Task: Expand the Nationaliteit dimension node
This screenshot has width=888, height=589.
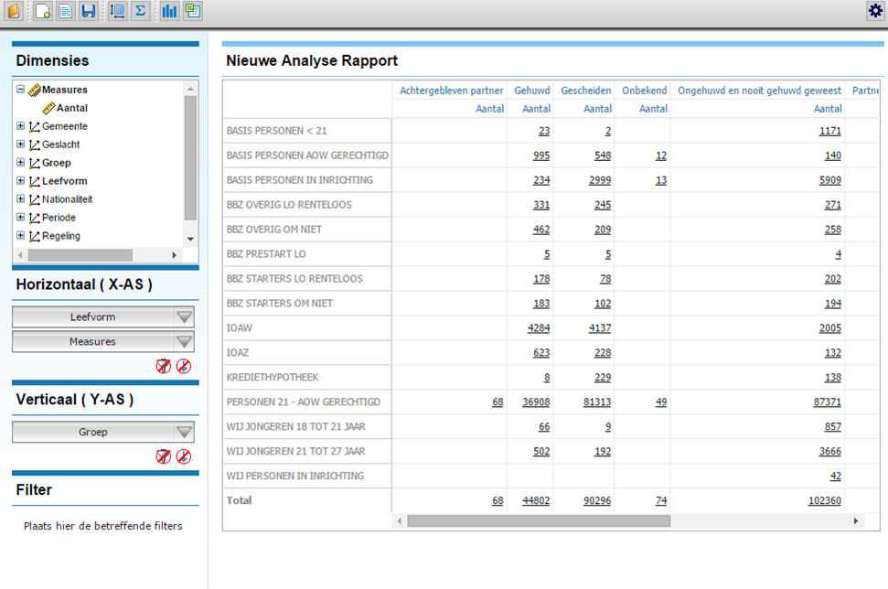Action: point(21,199)
